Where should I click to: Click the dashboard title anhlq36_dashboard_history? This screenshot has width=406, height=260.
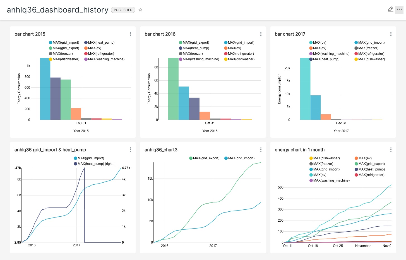click(x=57, y=10)
